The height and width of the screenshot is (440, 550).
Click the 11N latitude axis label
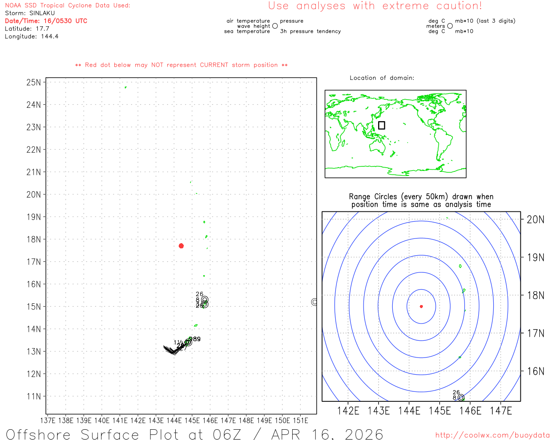coord(34,397)
